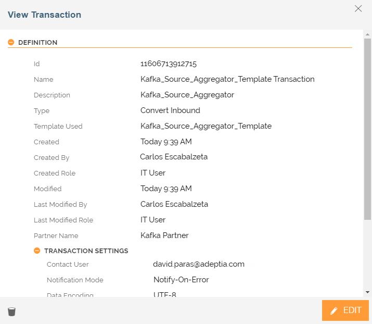This screenshot has height=324, width=372.
Task: Click the Created By value Carlos Escabalzeta
Action: pos(174,157)
